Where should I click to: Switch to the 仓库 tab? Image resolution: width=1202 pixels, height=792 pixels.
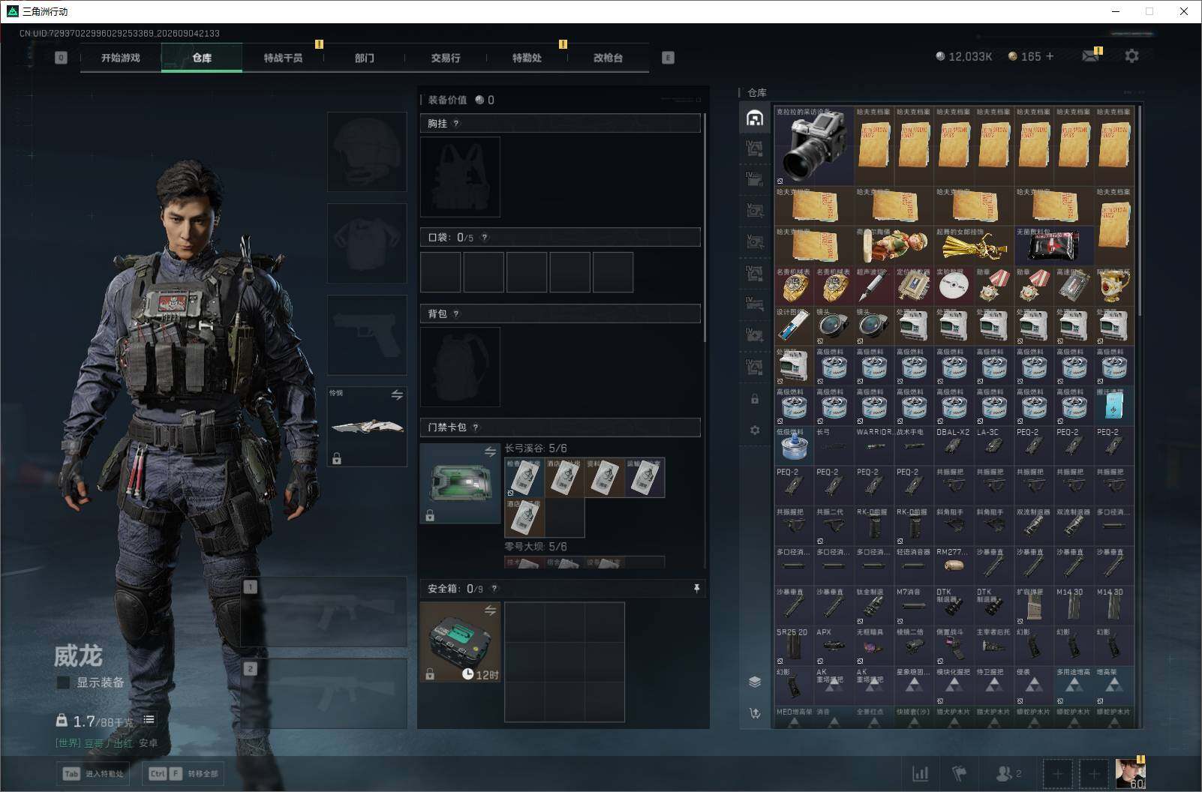202,58
